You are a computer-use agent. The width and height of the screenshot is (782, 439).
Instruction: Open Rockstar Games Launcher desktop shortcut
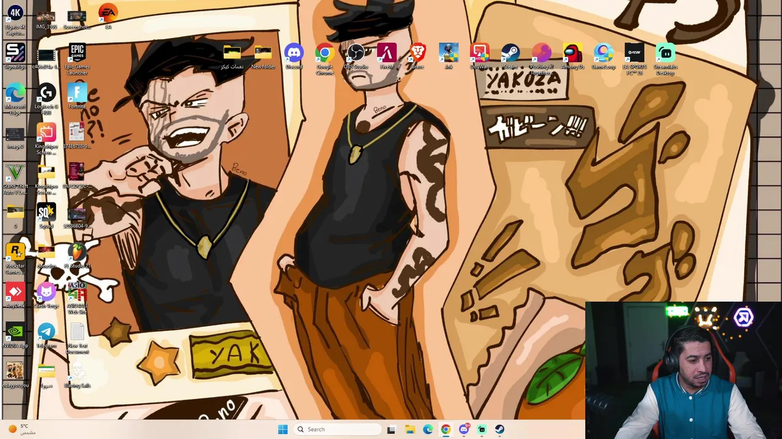pyautogui.click(x=15, y=259)
